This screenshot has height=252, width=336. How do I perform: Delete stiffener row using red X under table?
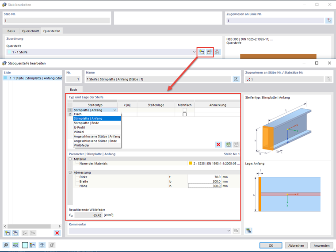tap(218, 145)
